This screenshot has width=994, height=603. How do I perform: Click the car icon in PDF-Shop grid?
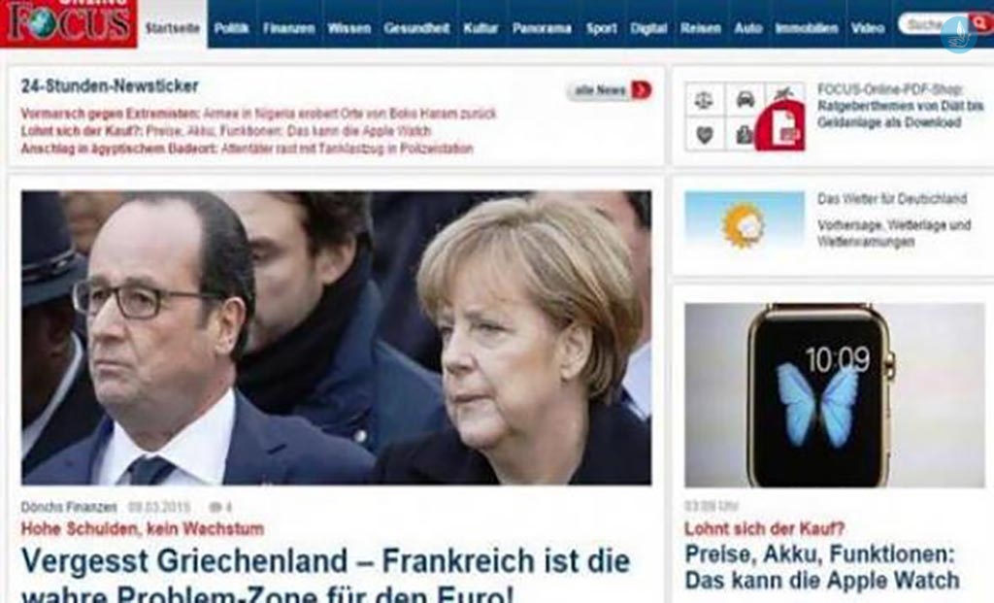[x=745, y=100]
